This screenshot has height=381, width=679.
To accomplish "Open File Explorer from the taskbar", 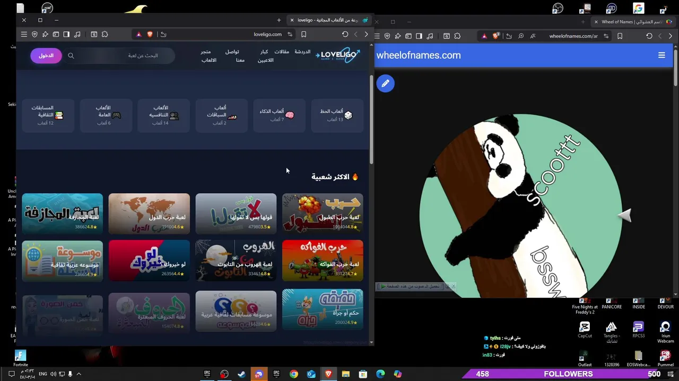I will (346, 374).
